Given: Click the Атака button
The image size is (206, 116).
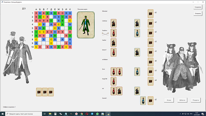Looking at the screenshot, I should pos(169,100).
